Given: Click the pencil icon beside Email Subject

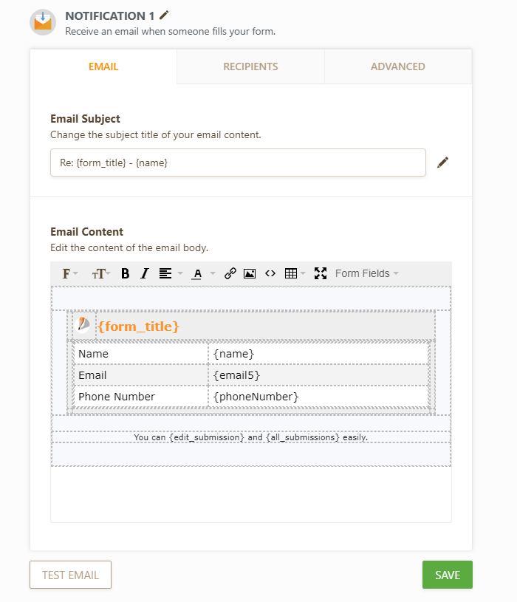Looking at the screenshot, I should tap(443, 163).
